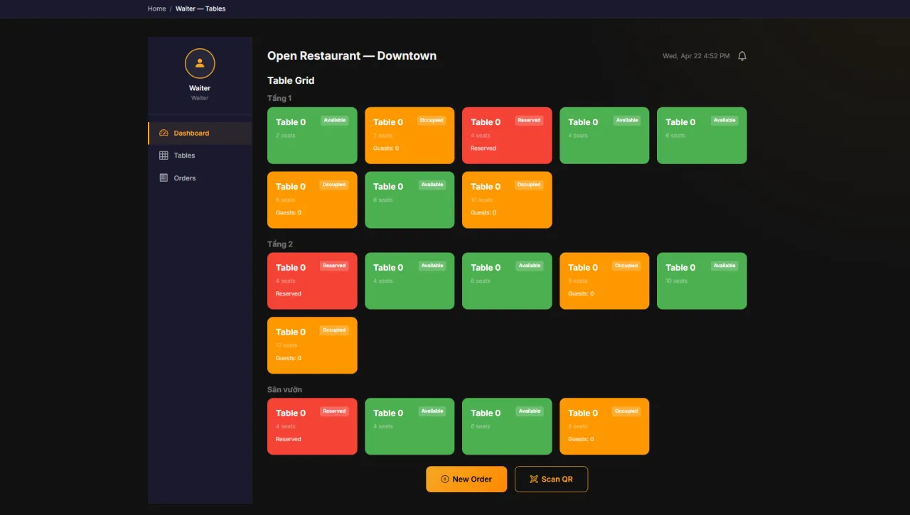
Task: Choose the Available 6-seat table in Sân vườn
Action: (x=507, y=426)
